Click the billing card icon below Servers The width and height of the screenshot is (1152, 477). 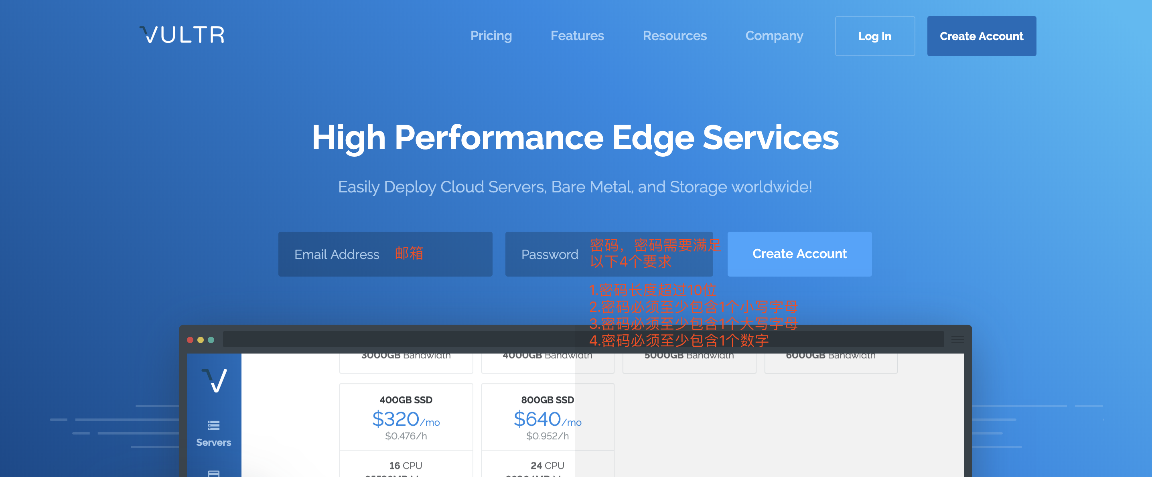click(x=214, y=473)
